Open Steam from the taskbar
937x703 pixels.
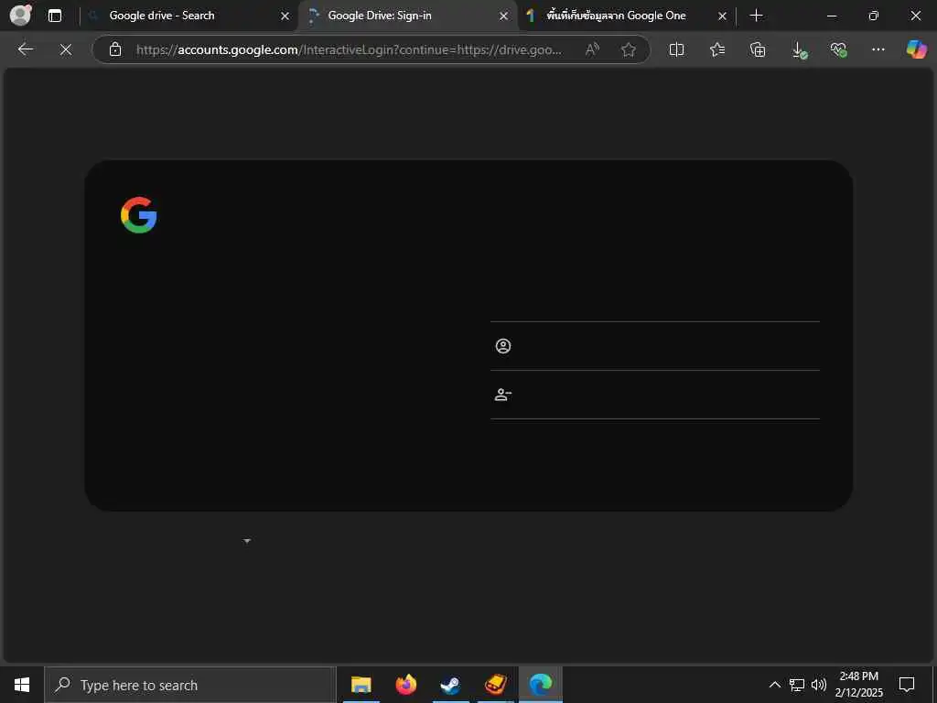[450, 685]
